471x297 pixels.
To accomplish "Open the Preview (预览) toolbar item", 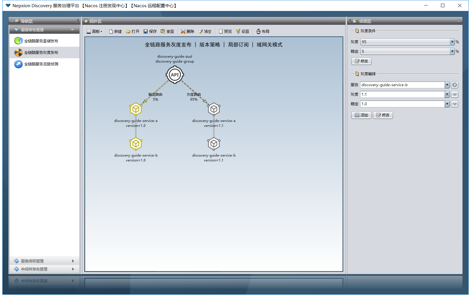I will [x=225, y=31].
